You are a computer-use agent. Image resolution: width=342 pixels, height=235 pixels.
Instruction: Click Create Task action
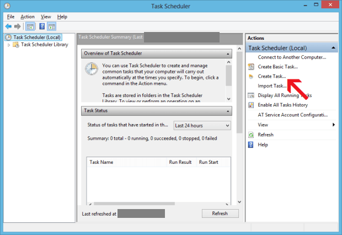(x=272, y=76)
